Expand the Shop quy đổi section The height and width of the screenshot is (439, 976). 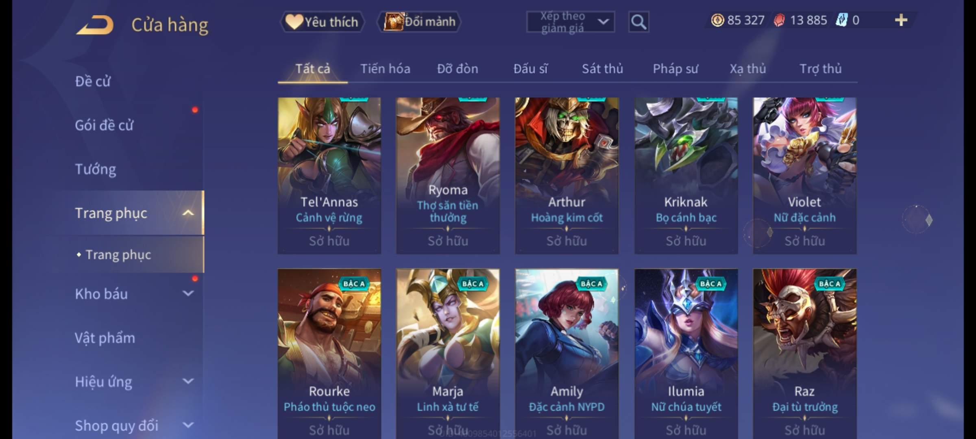click(x=188, y=425)
